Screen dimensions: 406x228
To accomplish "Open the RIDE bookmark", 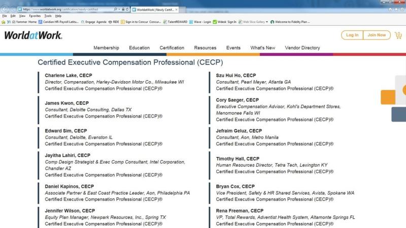I will pyautogui.click(x=114, y=22).
